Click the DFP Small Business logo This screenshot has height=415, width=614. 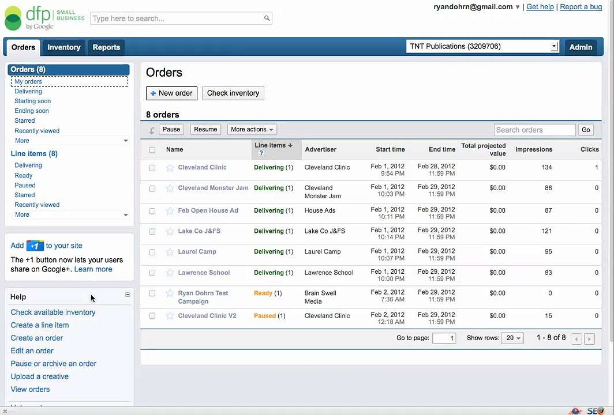point(44,18)
